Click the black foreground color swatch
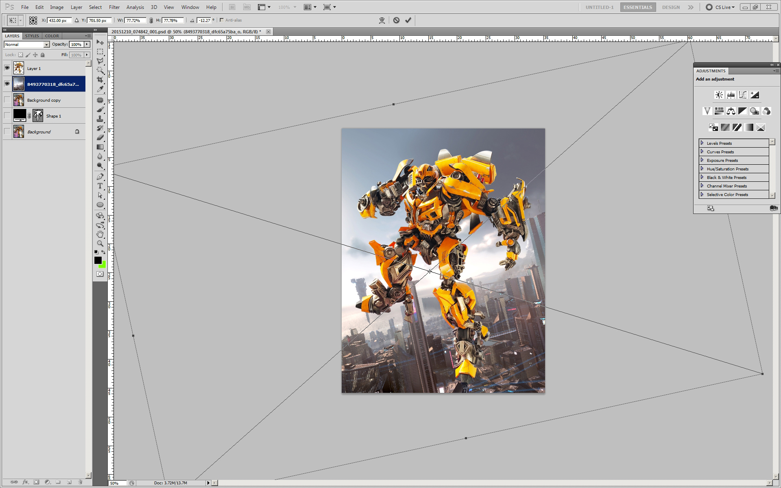This screenshot has height=488, width=781. tap(98, 260)
